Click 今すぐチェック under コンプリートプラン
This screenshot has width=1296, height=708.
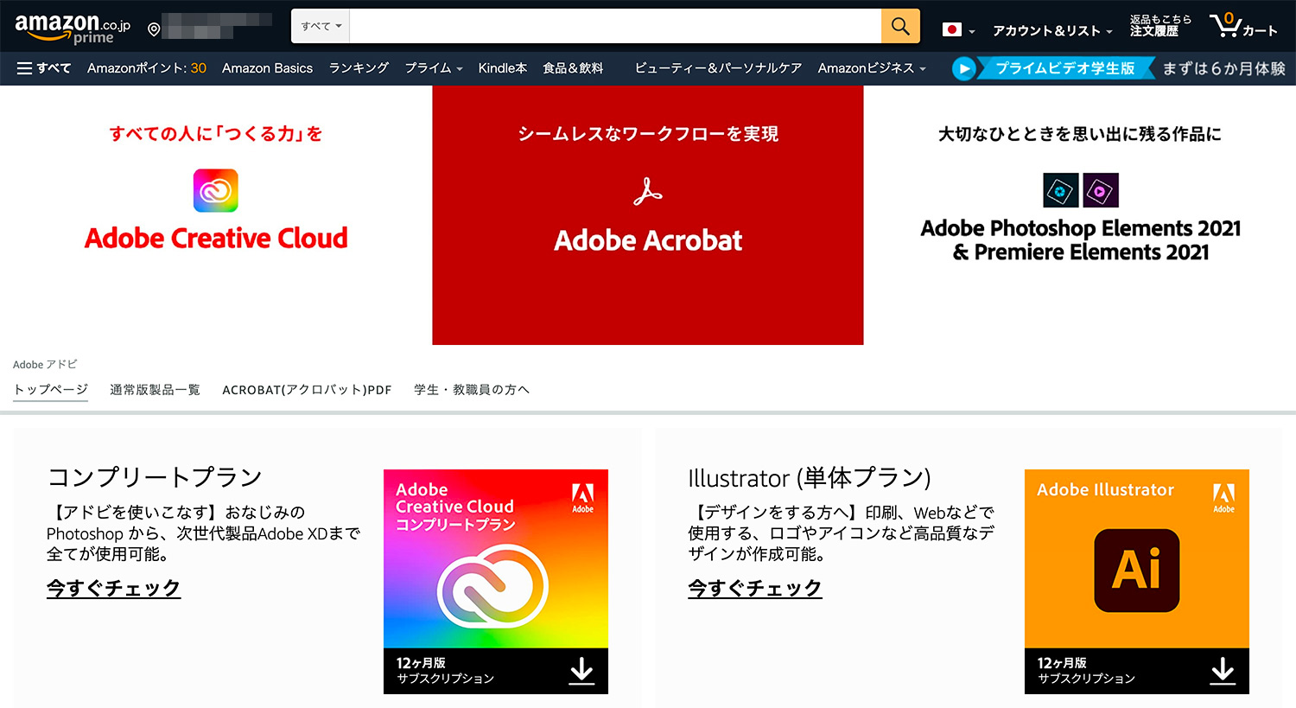(113, 588)
